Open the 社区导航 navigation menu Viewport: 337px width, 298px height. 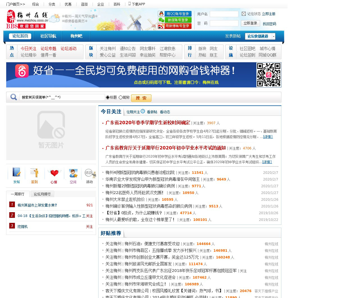tap(48, 36)
